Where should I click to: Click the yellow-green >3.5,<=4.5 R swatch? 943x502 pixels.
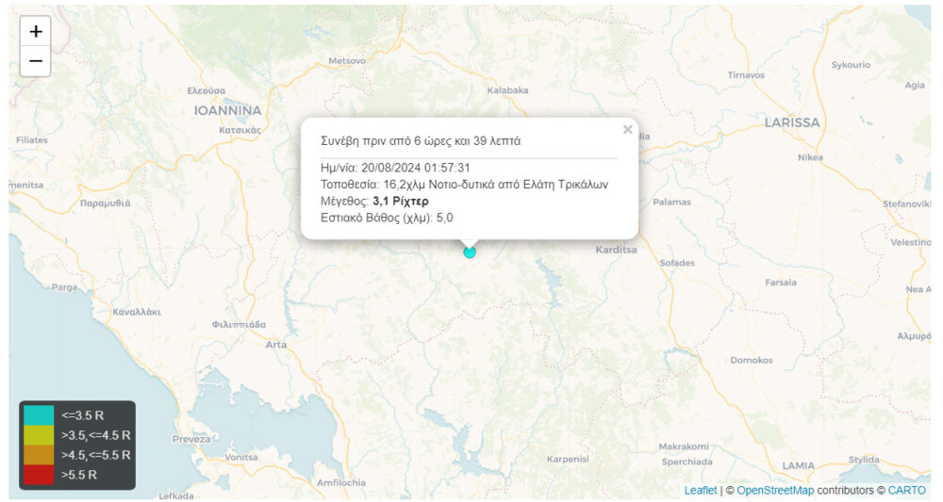tap(39, 435)
